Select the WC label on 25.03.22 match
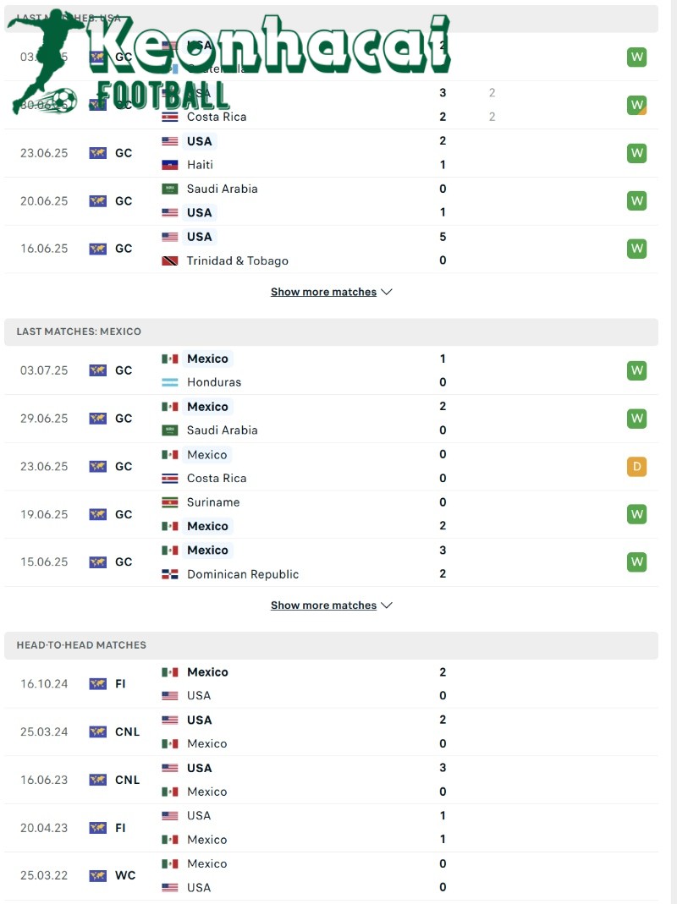This screenshot has width=677, height=904. pyautogui.click(x=124, y=875)
